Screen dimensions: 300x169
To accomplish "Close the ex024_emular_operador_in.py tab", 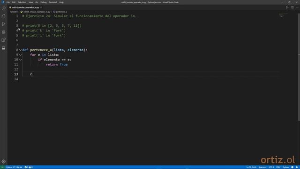I will pos(41,8).
